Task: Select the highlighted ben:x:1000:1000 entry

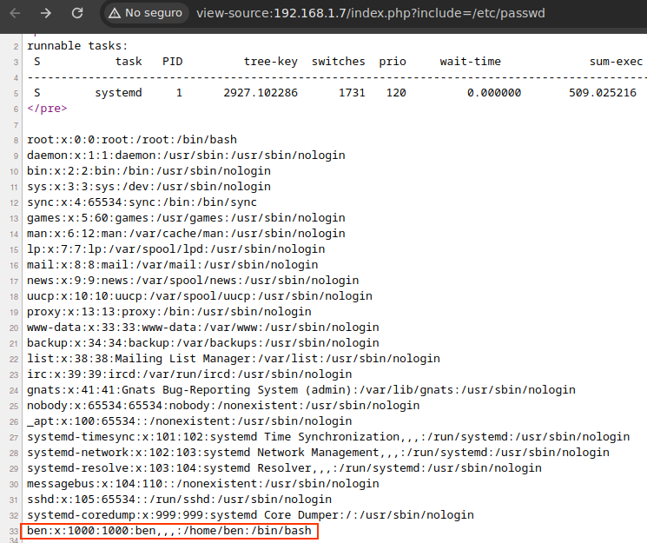Action: pos(170,531)
